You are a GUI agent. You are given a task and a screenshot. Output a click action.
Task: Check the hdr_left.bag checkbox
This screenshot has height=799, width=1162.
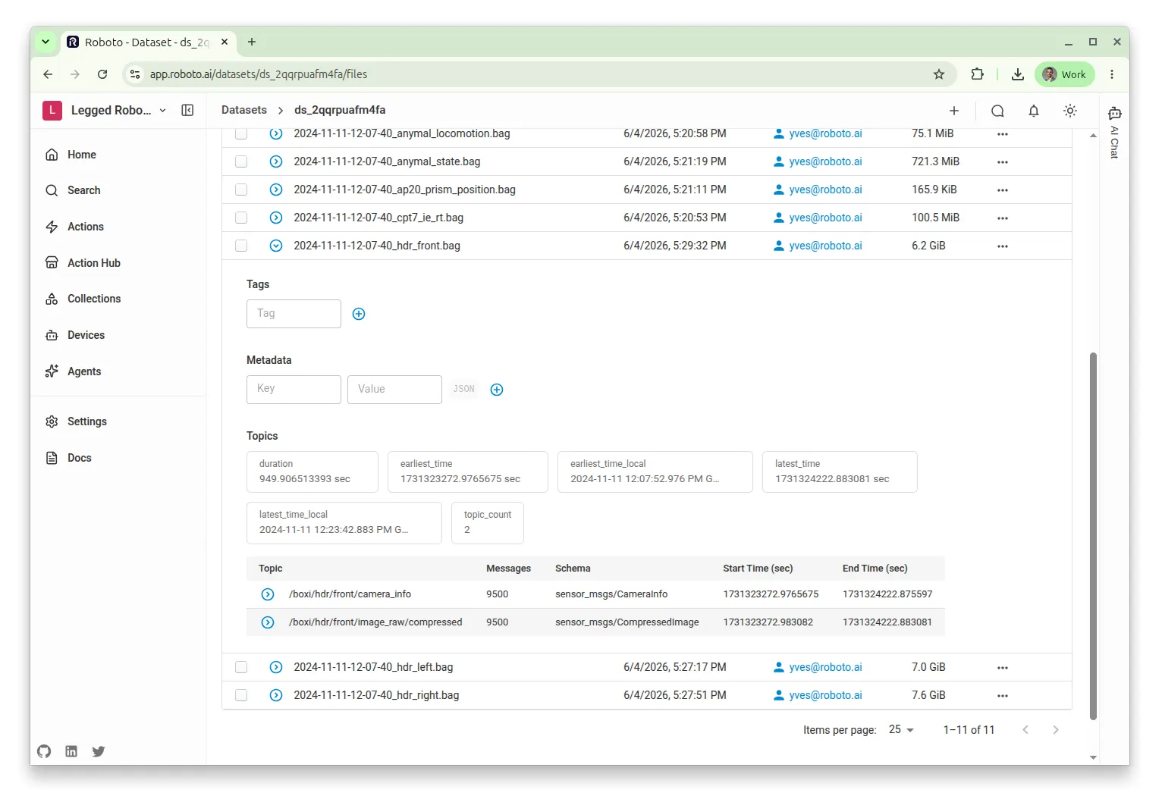tap(241, 667)
